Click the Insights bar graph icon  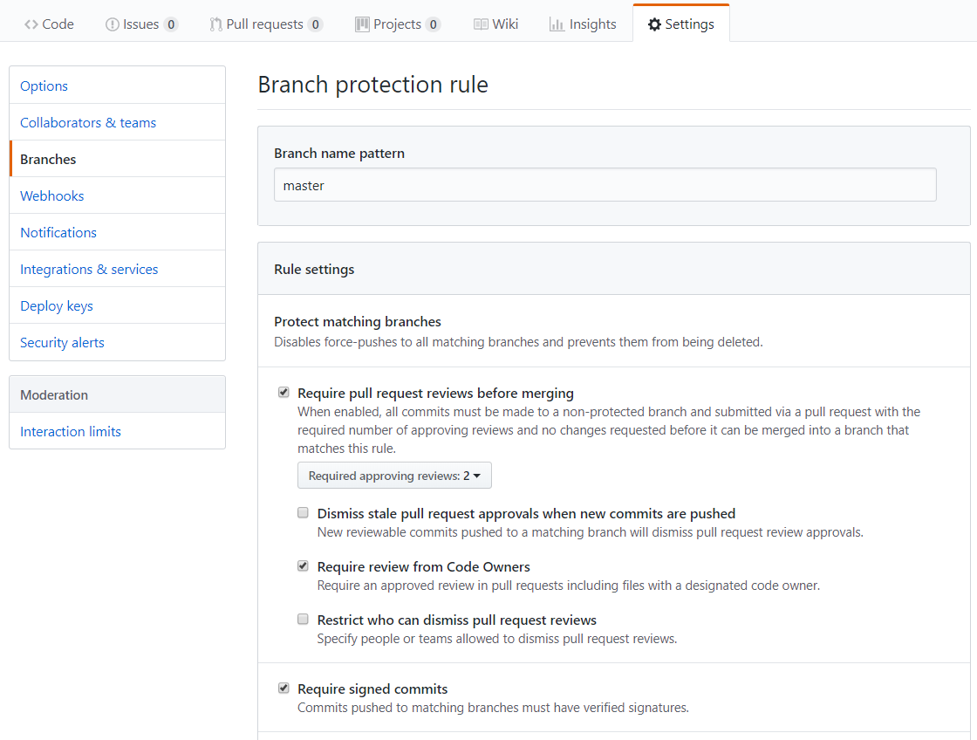(x=557, y=24)
